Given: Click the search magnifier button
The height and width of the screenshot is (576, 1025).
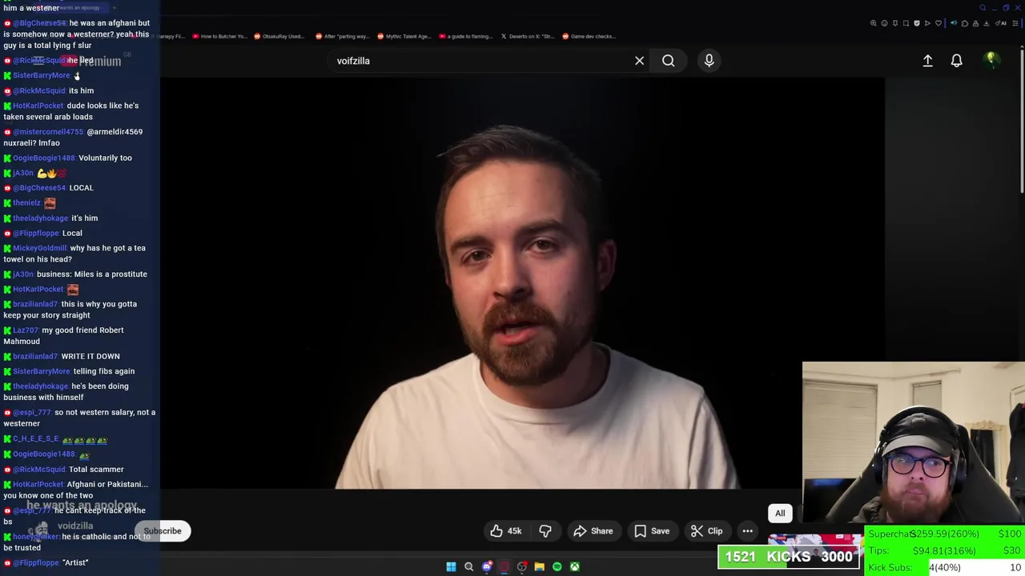Looking at the screenshot, I should tap(668, 61).
